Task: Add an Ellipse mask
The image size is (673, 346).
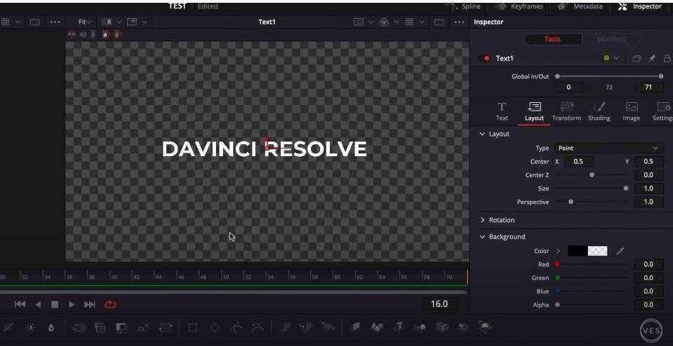Action: point(215,328)
